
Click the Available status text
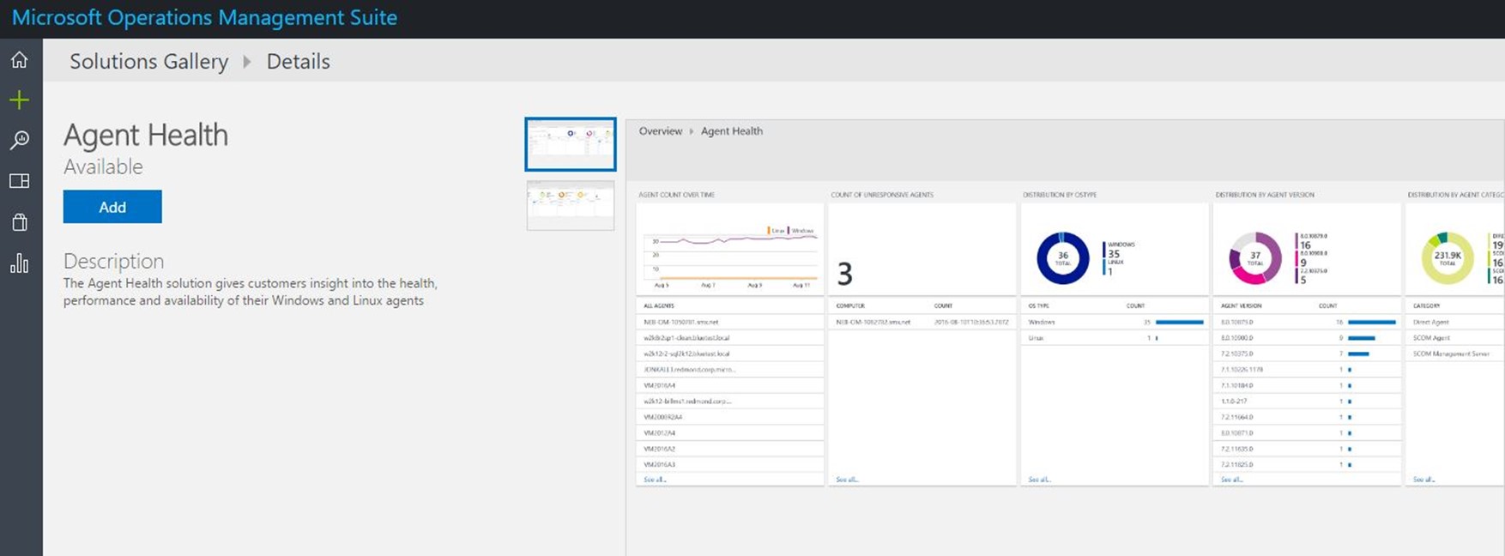click(103, 166)
